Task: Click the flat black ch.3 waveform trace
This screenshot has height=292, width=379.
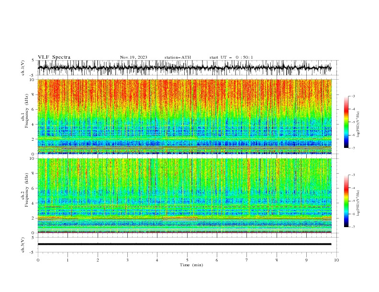Action: click(x=184, y=244)
